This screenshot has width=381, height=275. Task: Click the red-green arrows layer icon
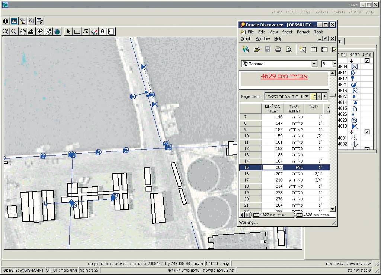pos(94,32)
